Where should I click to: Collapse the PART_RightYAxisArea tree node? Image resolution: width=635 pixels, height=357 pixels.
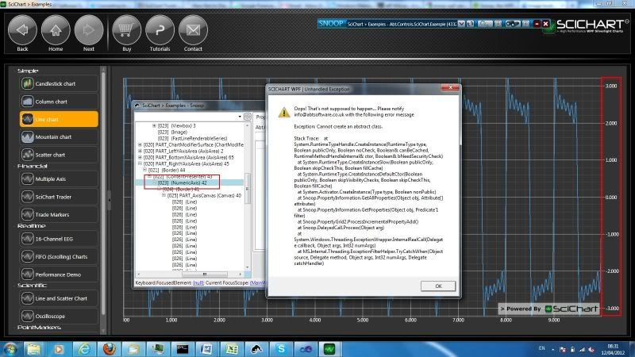140,163
